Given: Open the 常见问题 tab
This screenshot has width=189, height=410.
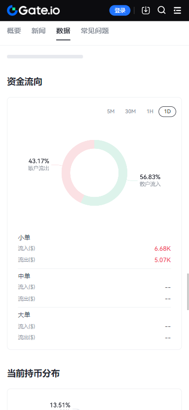Looking at the screenshot, I should tap(95, 31).
